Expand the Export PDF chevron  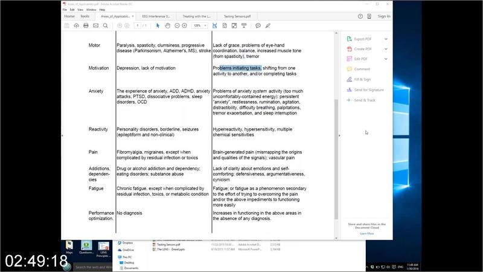tap(386, 39)
